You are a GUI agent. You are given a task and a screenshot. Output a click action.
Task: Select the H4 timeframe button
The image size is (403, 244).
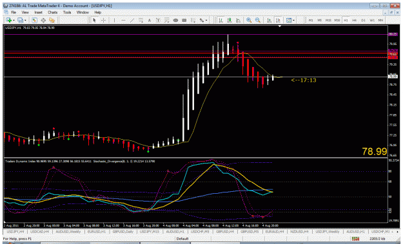pyautogui.click(x=355, y=20)
